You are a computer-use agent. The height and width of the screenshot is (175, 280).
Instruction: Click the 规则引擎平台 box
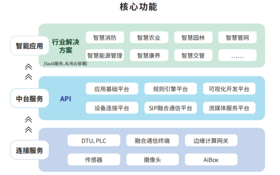coord(170,89)
